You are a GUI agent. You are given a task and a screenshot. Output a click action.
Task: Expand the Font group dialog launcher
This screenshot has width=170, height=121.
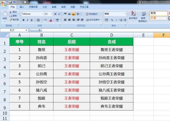point(60,25)
